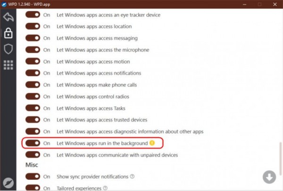The width and height of the screenshot is (283, 191).
Task: Click 'Let Windows apps access trusted devices' label
Action: (x=102, y=120)
